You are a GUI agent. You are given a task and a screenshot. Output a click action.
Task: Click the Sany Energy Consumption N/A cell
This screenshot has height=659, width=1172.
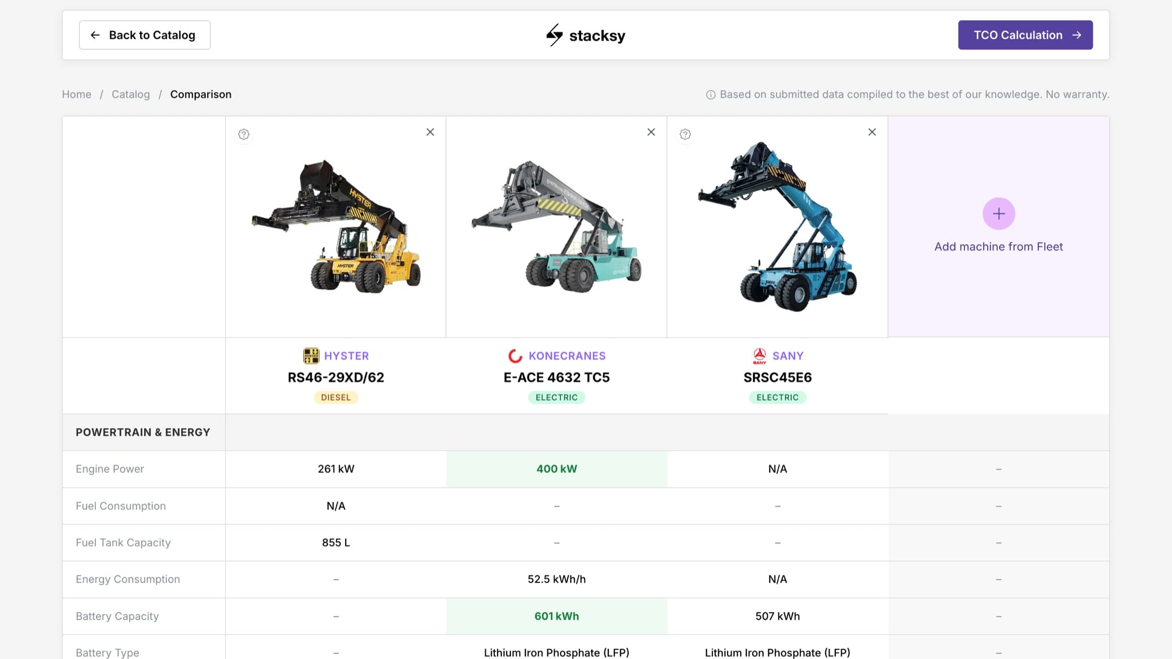(x=778, y=579)
